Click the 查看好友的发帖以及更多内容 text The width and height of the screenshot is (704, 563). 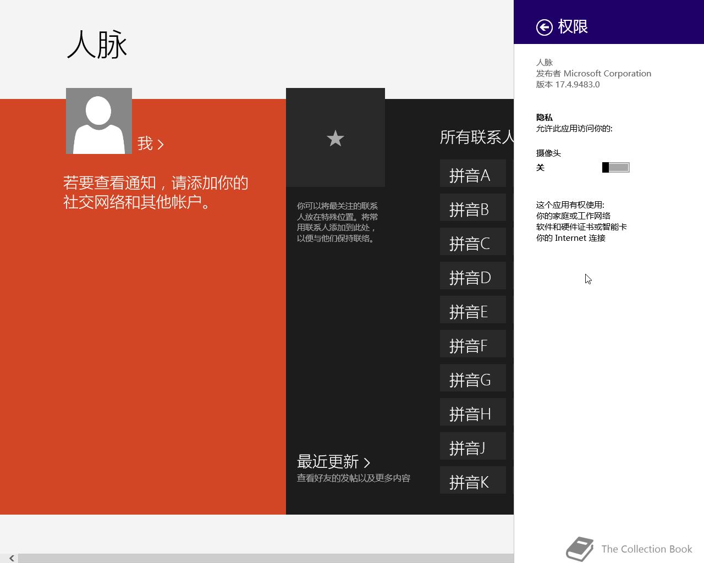pos(354,478)
